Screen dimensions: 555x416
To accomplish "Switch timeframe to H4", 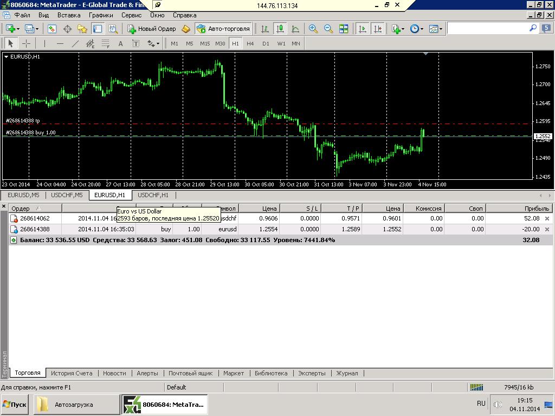I will click(x=250, y=43).
